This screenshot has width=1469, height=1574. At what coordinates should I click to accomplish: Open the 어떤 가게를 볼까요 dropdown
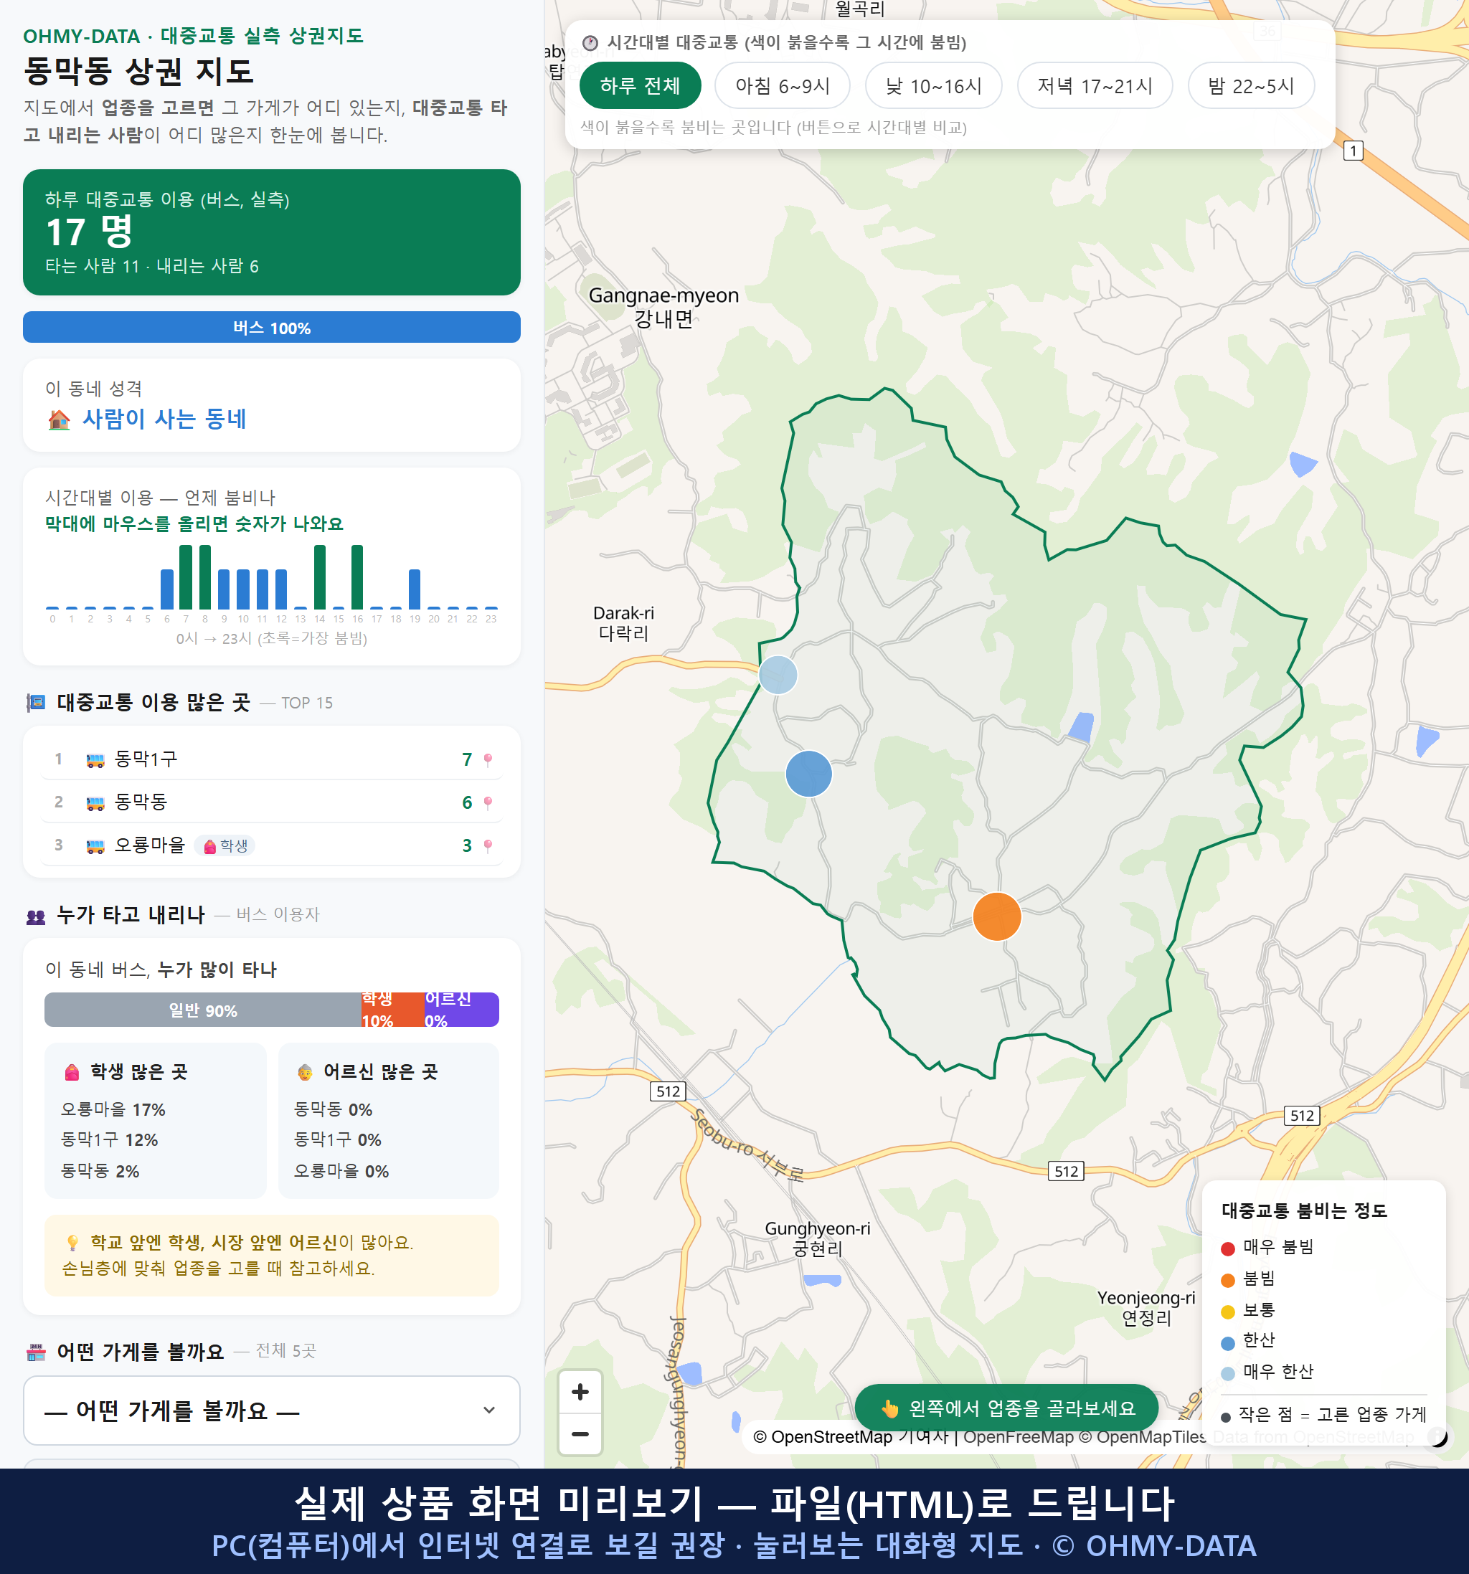tap(272, 1410)
